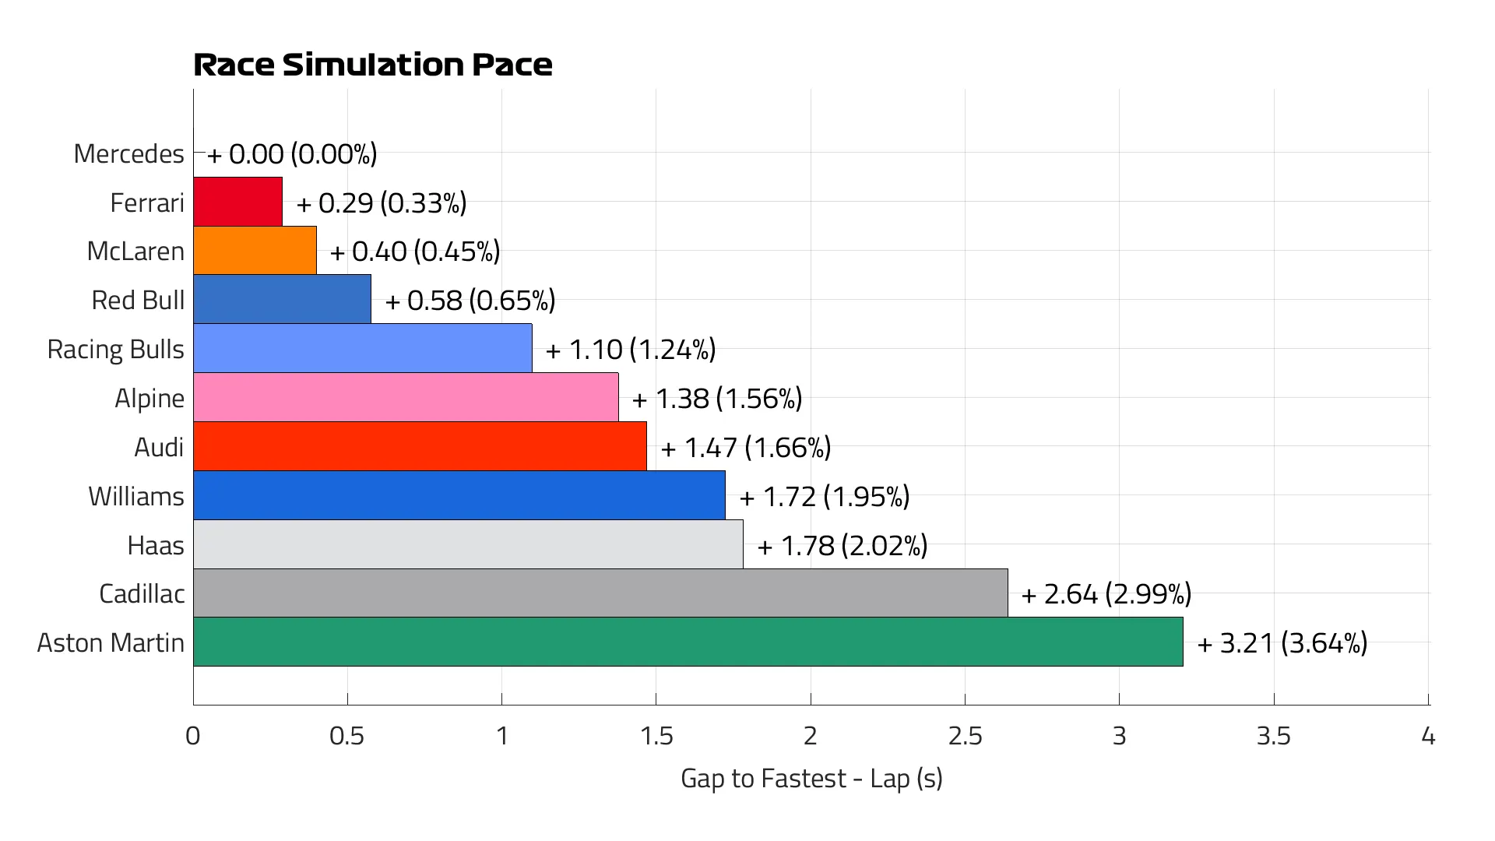Screen dimensions: 1495x841
Task: Select the 'Racing Bulls' team label
Action: point(116,350)
